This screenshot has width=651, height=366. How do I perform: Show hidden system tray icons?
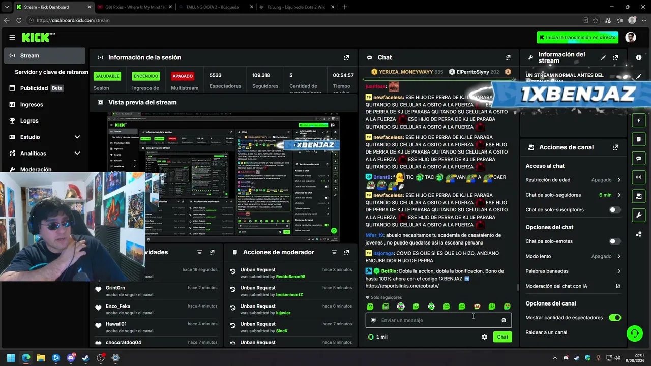(555, 358)
